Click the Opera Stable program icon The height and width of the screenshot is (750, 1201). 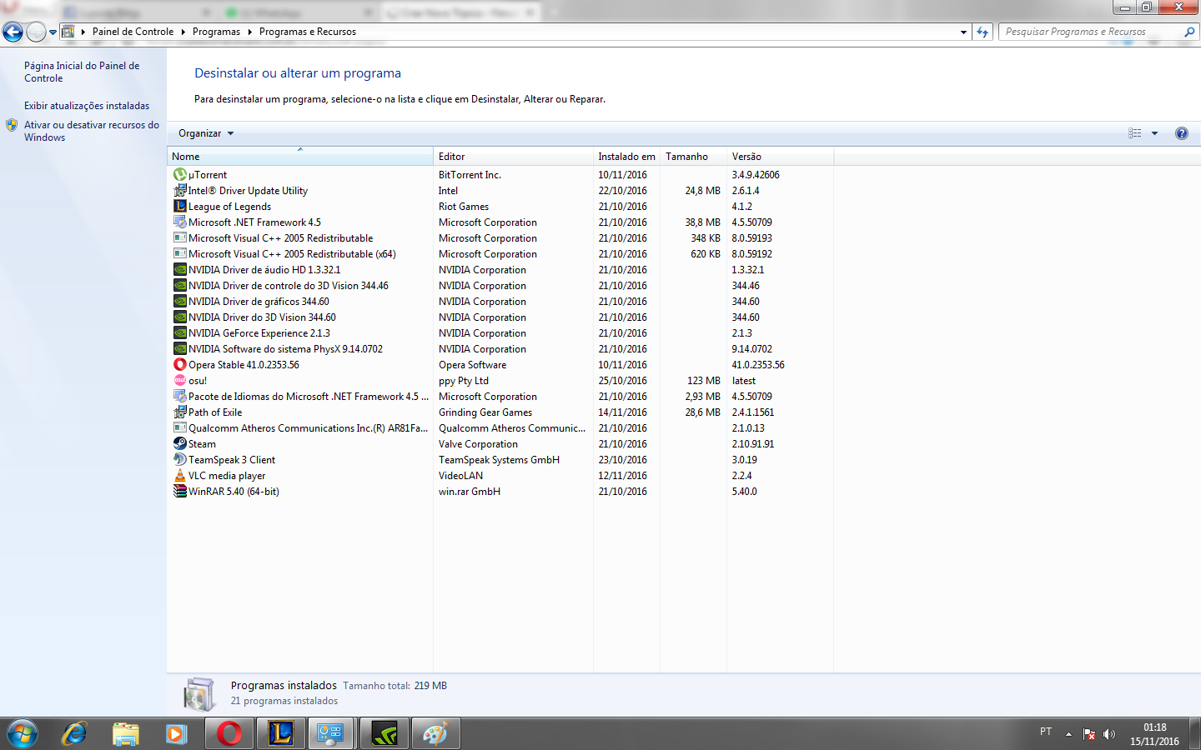tap(180, 365)
